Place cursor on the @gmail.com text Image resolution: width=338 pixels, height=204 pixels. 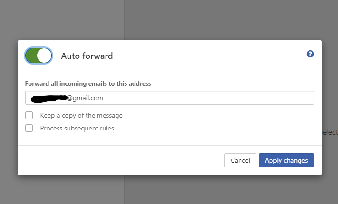point(85,98)
